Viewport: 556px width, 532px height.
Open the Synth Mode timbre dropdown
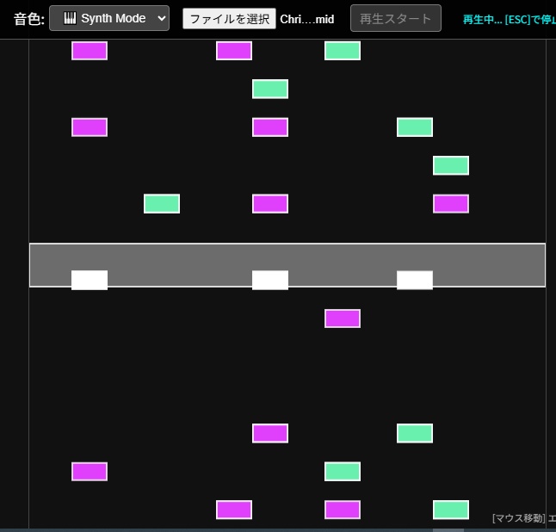coord(109,18)
